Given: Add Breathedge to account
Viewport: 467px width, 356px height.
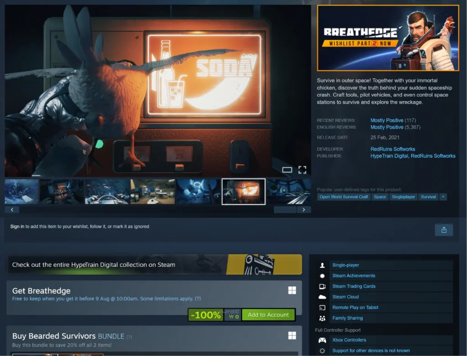Looking at the screenshot, I should coord(268,315).
